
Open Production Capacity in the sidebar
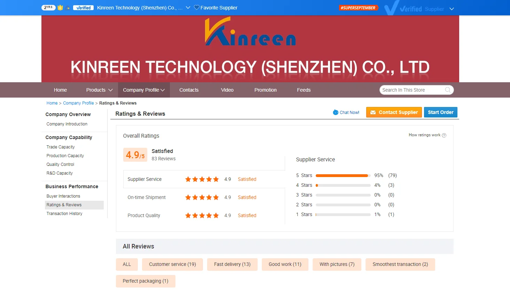pos(65,156)
